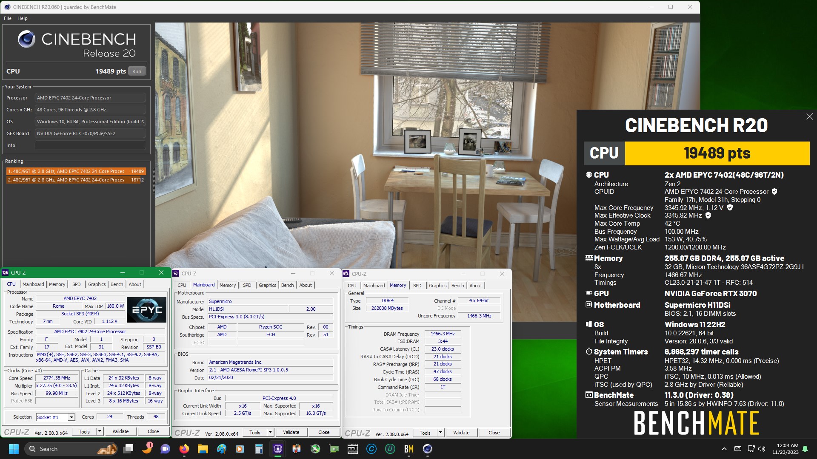Show hidden system tray icons
The height and width of the screenshot is (459, 817).
pyautogui.click(x=724, y=449)
